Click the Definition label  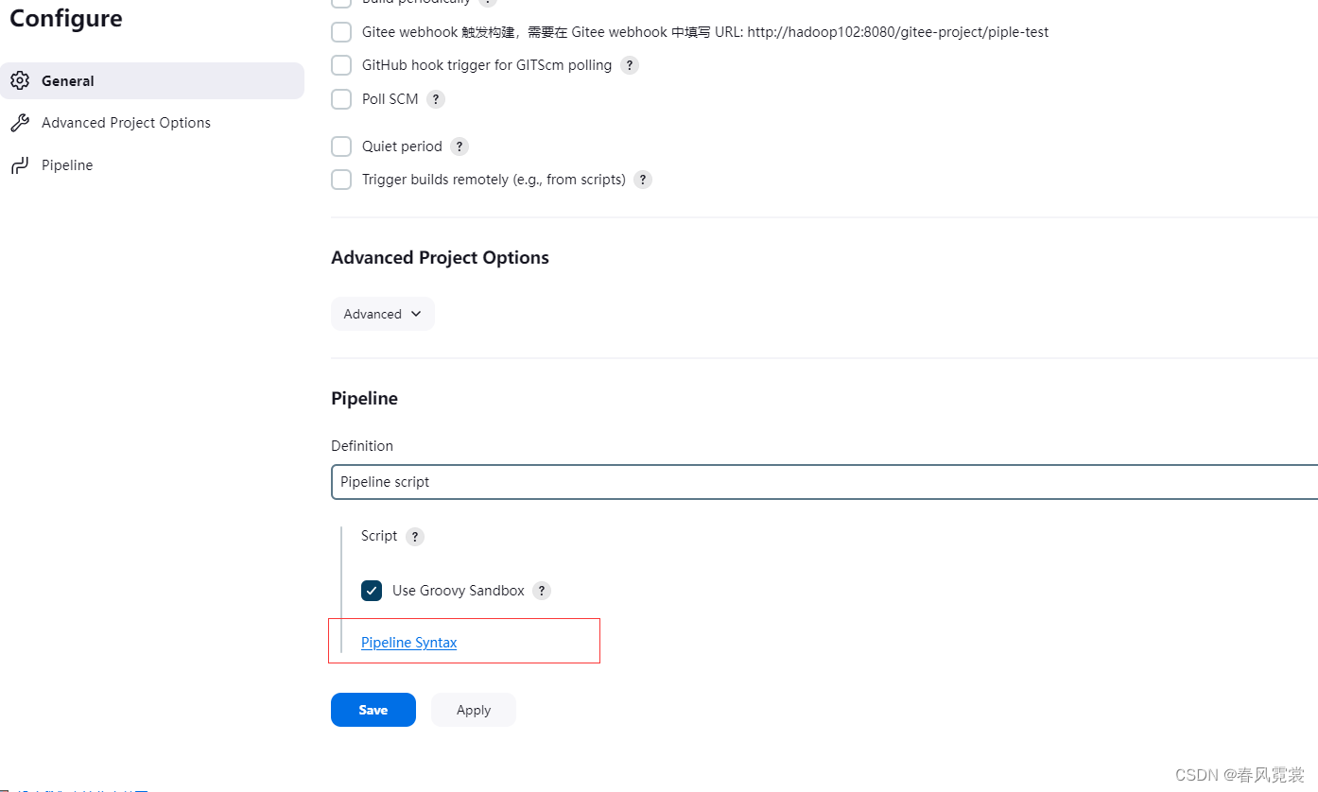click(362, 446)
